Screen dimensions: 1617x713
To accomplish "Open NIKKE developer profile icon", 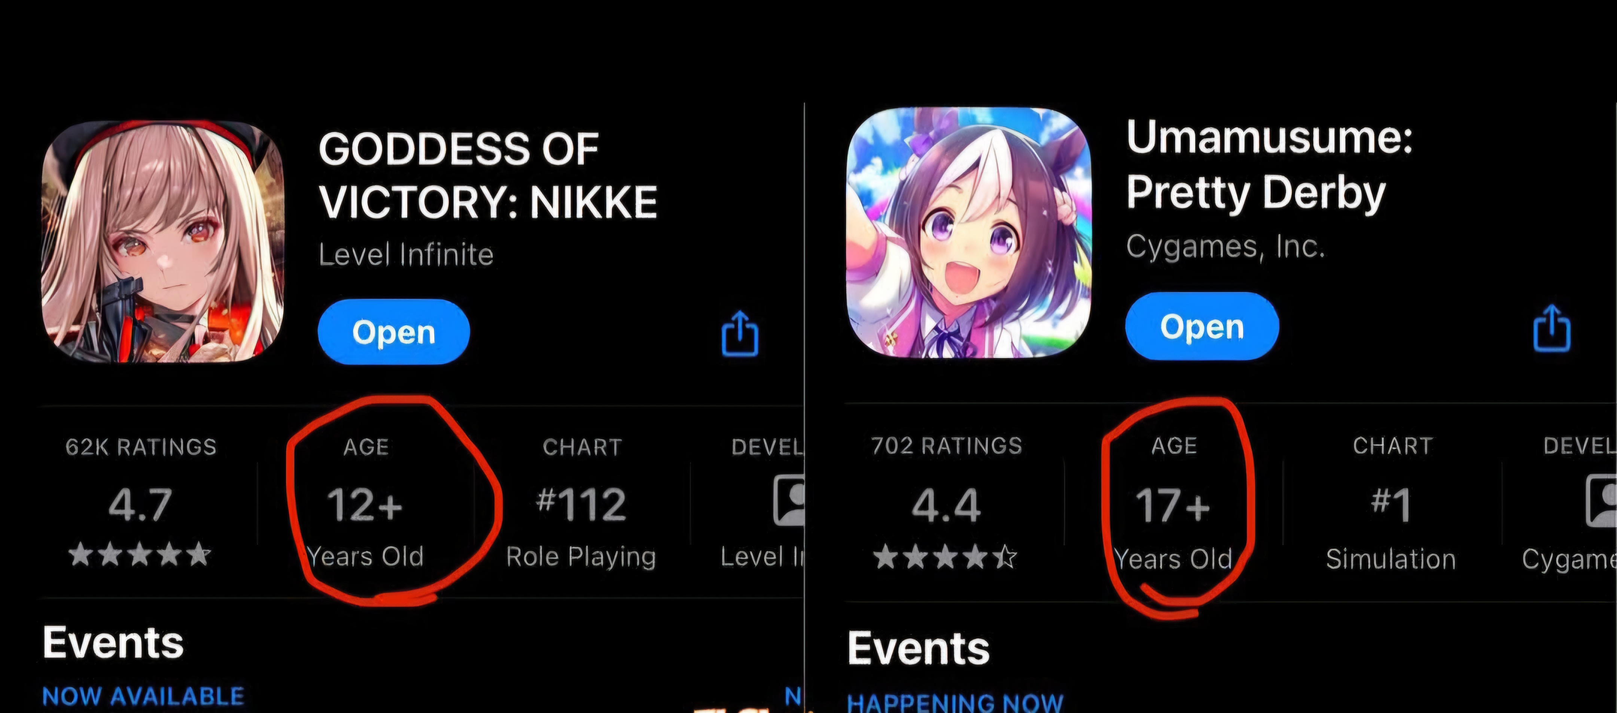I will [x=789, y=501].
